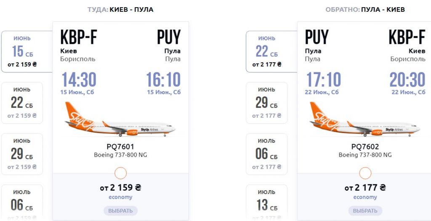Image resolution: width=431 pixels, height=221 pixels.
Task: Choose June 29 return date tab
Action: [266, 103]
